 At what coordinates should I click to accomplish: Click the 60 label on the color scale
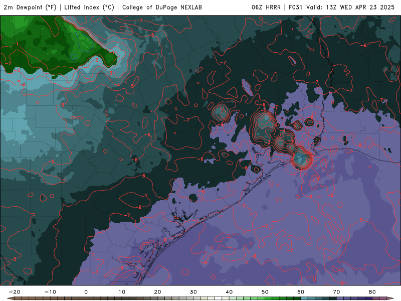click(301, 292)
